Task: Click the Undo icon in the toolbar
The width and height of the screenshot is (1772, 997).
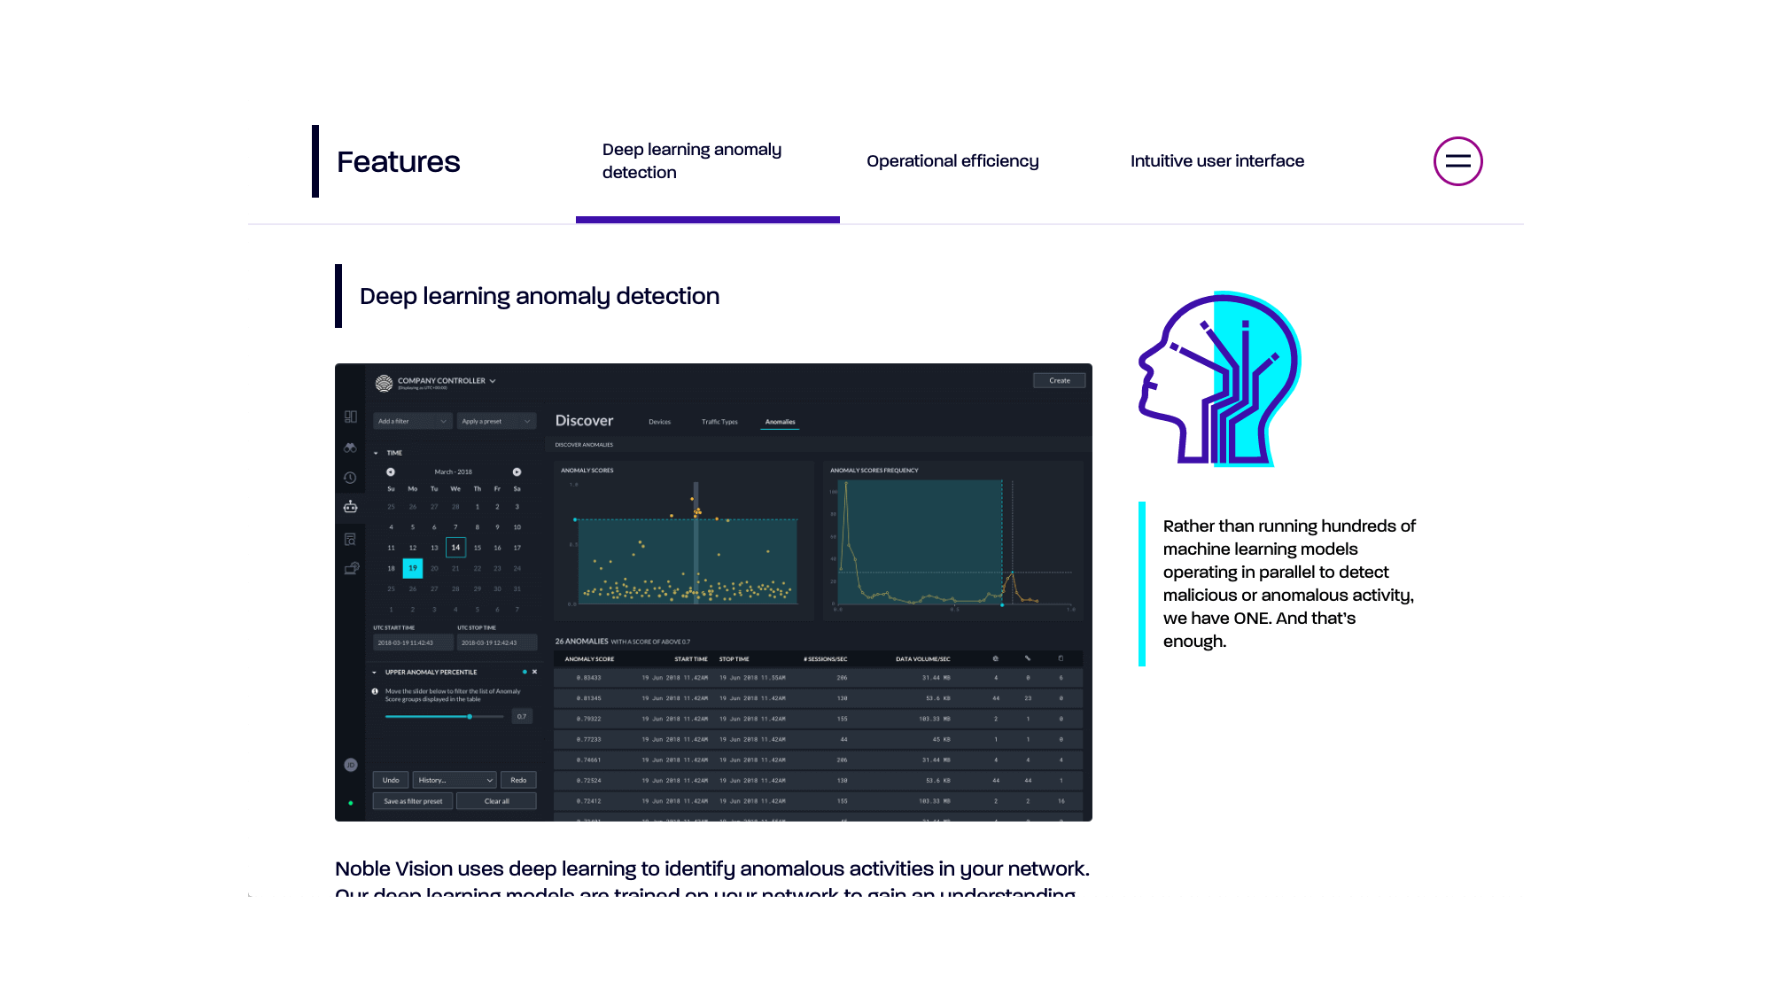Action: pos(391,779)
